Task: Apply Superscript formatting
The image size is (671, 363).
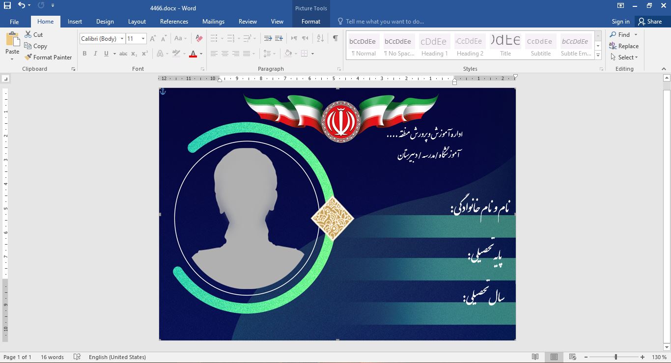Action: click(145, 54)
